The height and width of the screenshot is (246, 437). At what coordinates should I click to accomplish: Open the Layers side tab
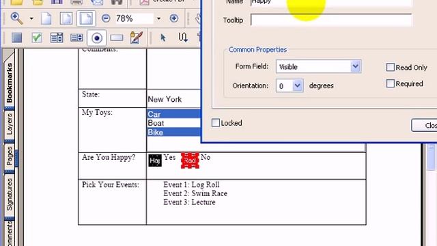10,124
